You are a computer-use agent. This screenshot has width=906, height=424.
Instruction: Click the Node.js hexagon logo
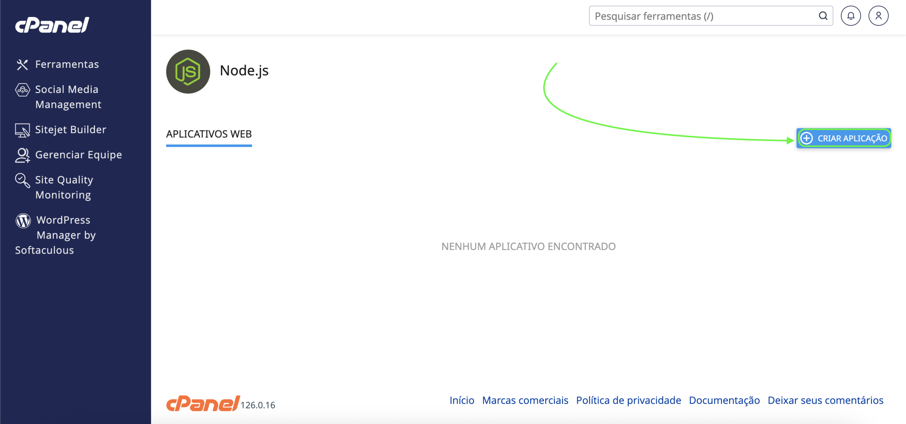[188, 72]
